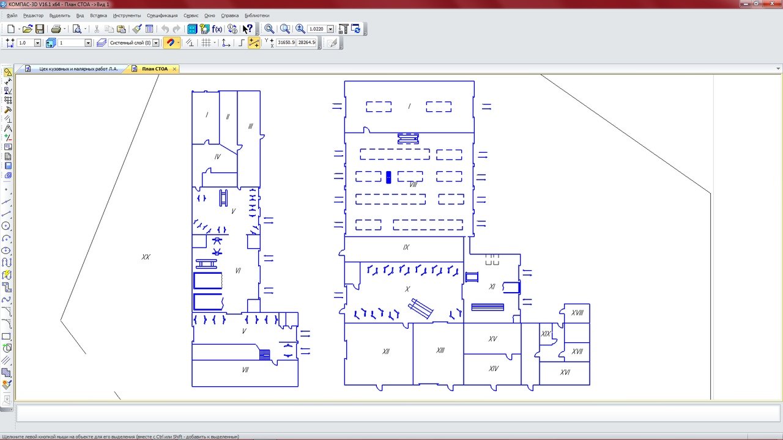Click the X coordinate input field
This screenshot has width=783, height=440.
pyautogui.click(x=286, y=43)
